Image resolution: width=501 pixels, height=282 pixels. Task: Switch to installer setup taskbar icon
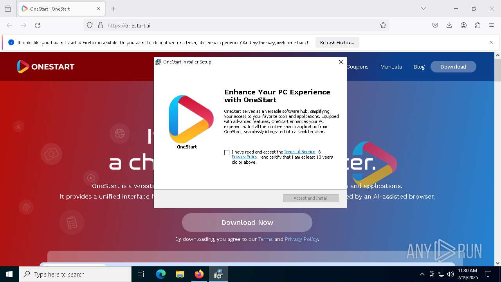click(x=218, y=274)
